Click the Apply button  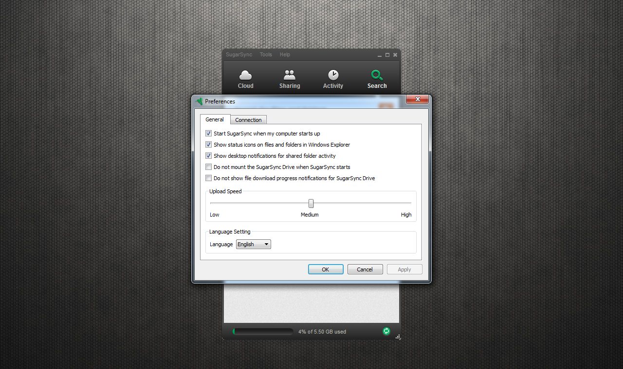404,269
